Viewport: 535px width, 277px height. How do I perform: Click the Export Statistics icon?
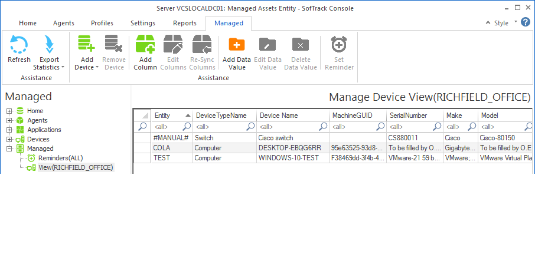(50, 45)
